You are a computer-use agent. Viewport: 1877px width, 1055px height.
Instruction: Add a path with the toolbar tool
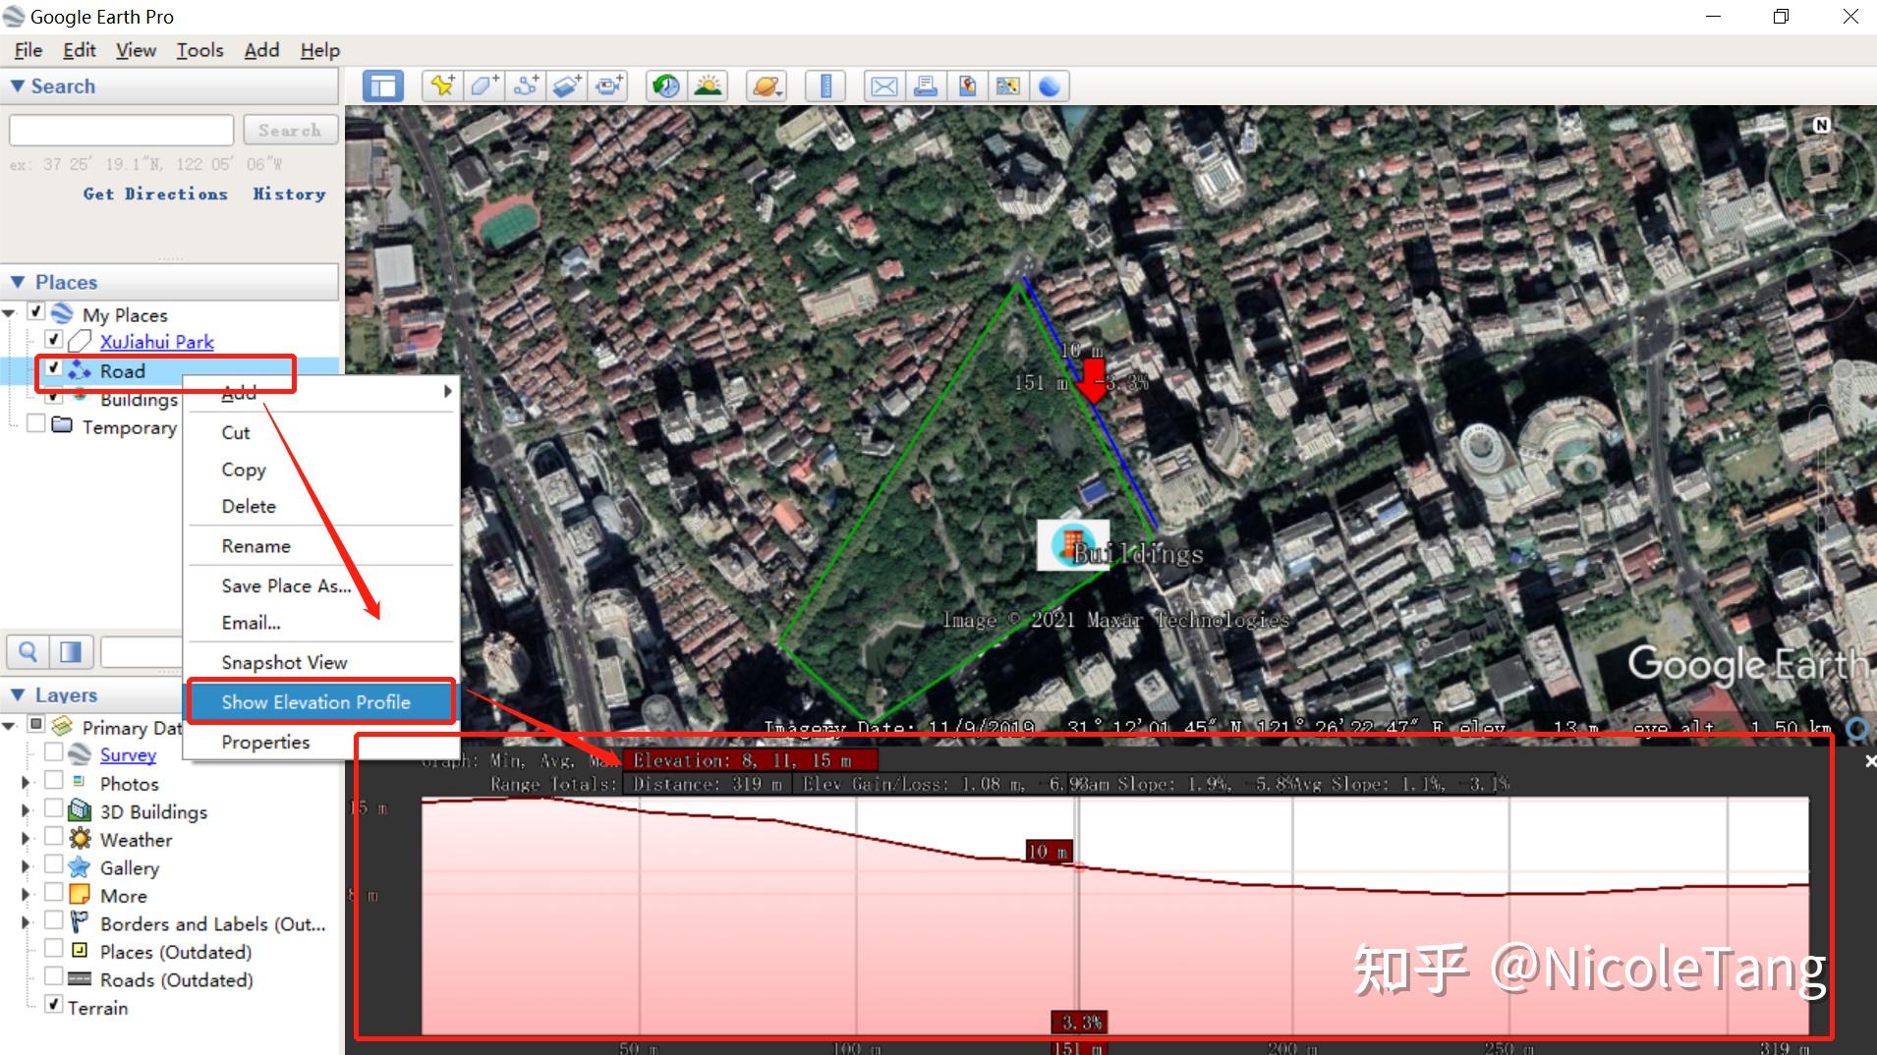[525, 86]
